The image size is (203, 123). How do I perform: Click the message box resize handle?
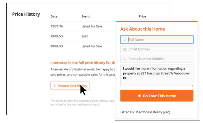(192, 86)
